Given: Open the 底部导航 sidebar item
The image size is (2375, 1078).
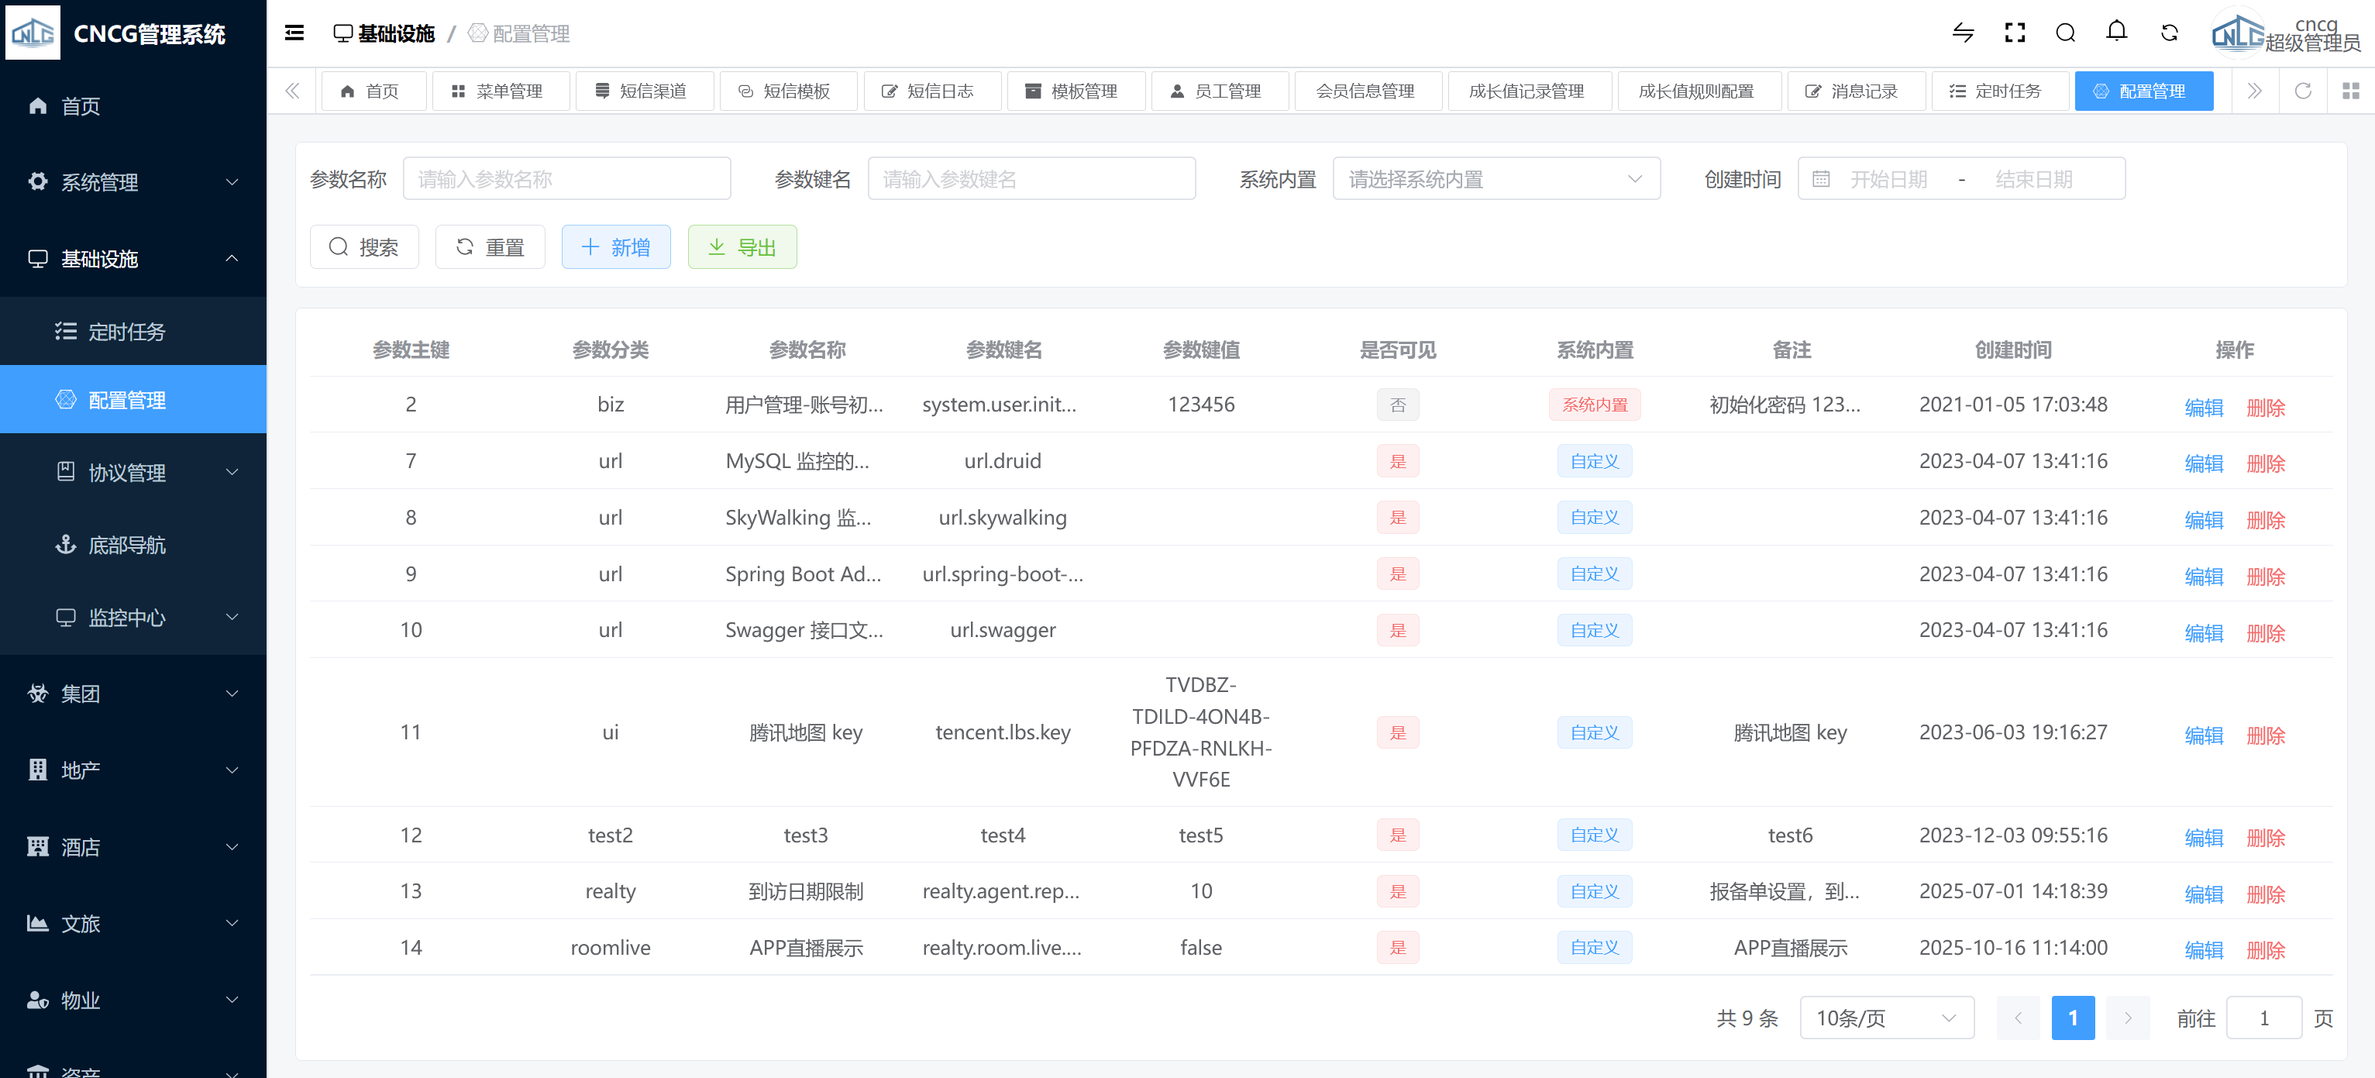Looking at the screenshot, I should [x=127, y=545].
